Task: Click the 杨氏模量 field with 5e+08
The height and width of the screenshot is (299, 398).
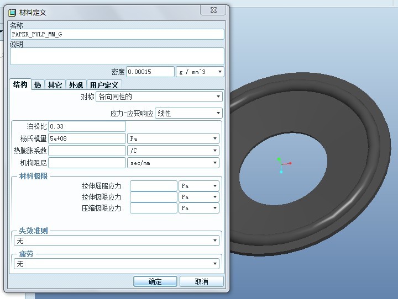Action: tap(87, 138)
